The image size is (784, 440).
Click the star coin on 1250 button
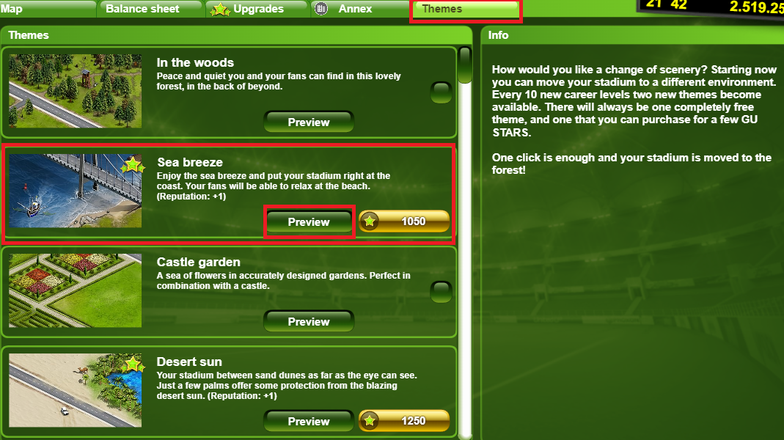[370, 420]
